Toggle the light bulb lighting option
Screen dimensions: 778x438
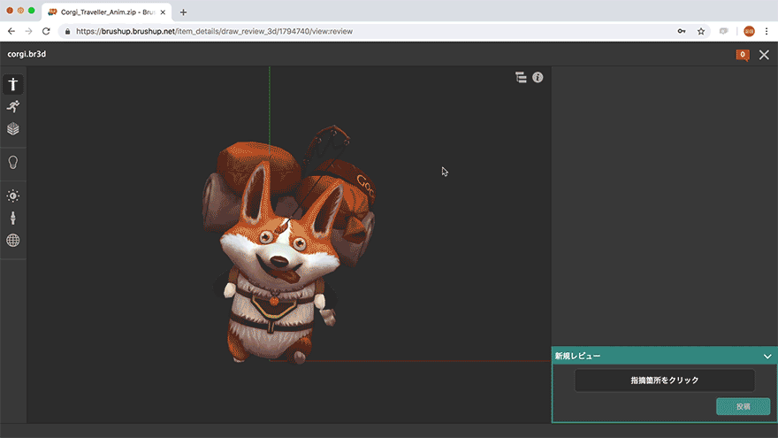(13, 163)
